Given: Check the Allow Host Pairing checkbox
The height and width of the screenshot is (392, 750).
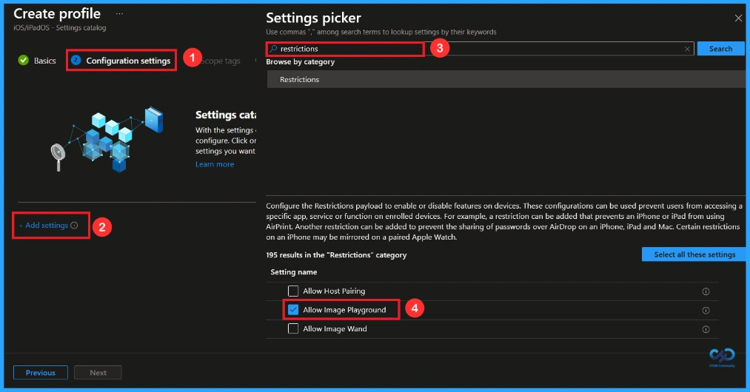Looking at the screenshot, I should tap(293, 291).
